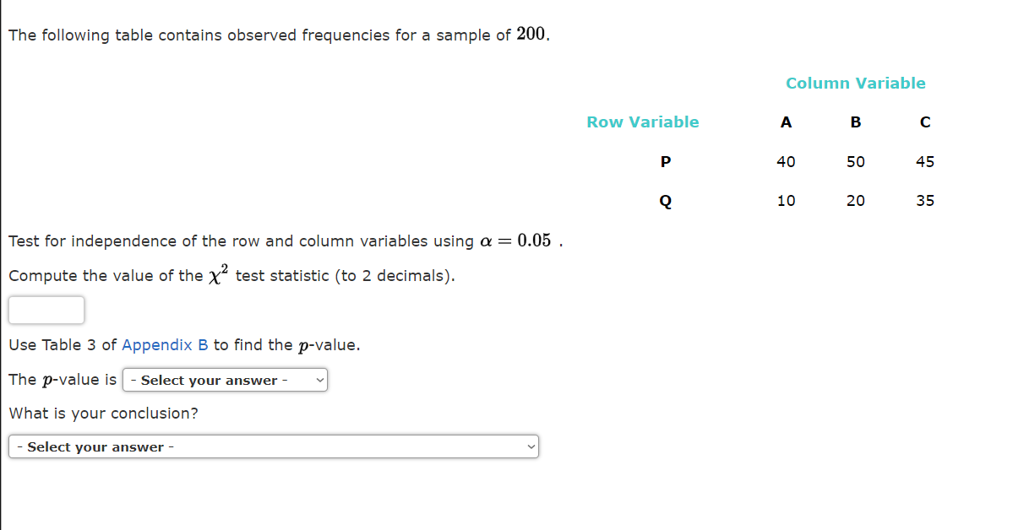Open the p-value answer dropdown
Viewport: 1024px width, 530px height.
[x=224, y=380]
